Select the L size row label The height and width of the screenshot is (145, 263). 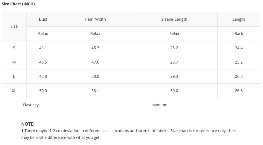[x=14, y=76]
